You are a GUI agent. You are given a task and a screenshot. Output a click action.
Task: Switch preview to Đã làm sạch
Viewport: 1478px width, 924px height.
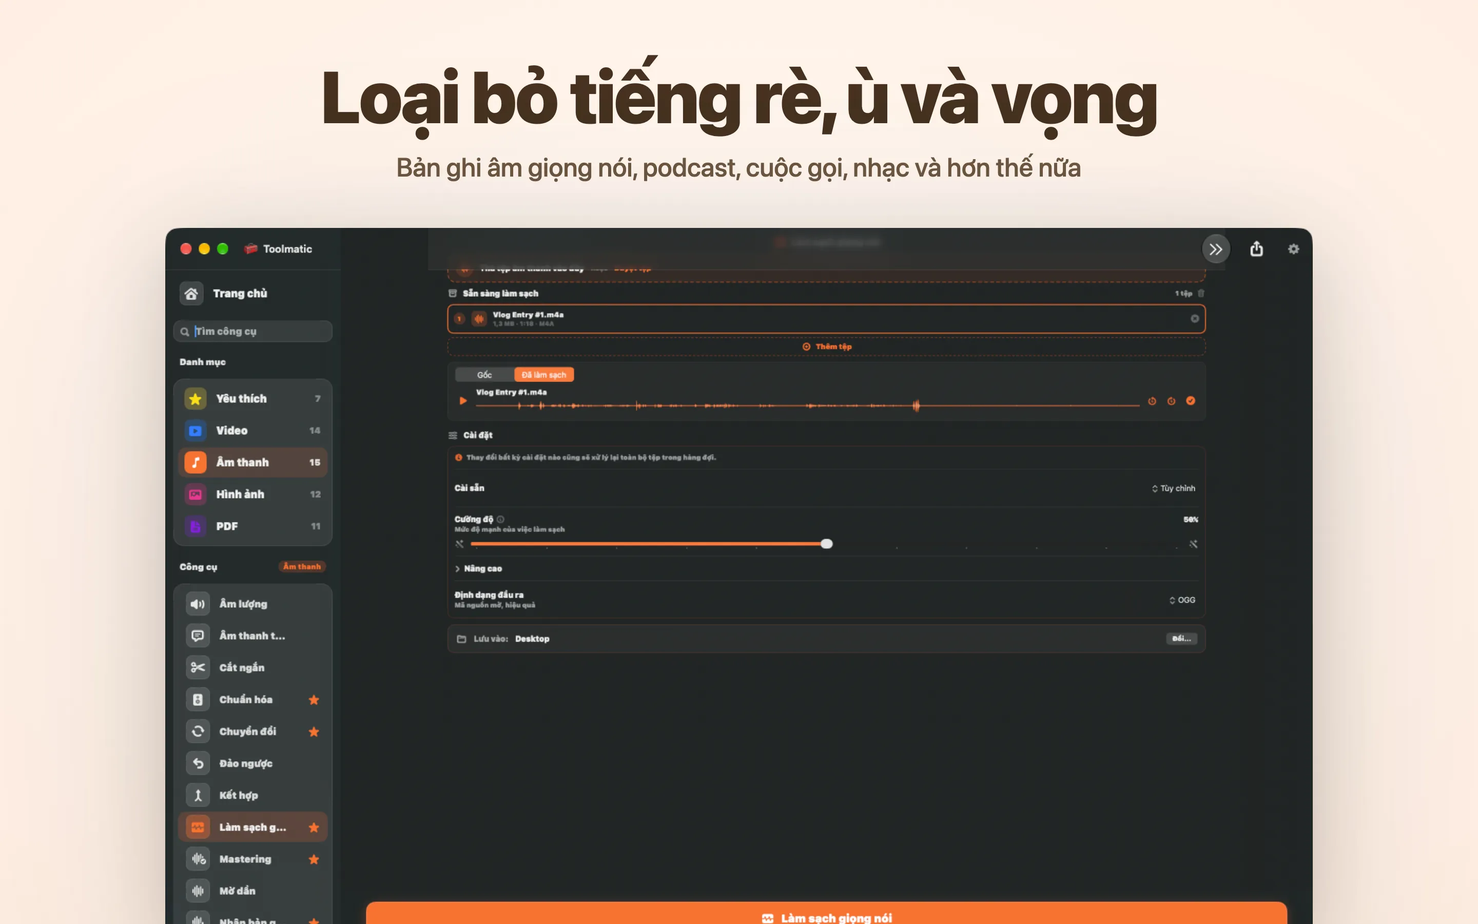click(543, 375)
